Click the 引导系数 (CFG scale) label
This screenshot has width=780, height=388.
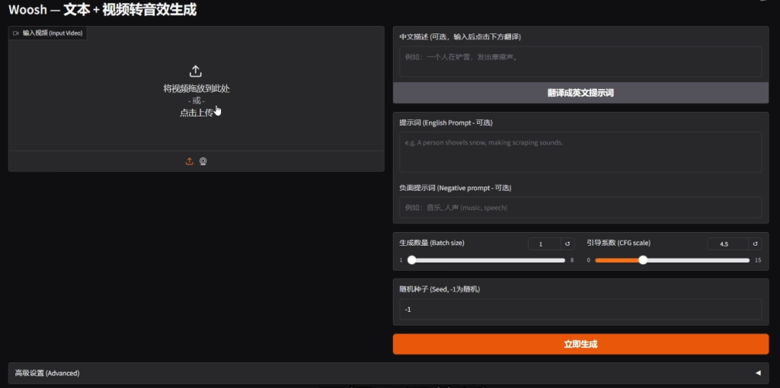pos(619,243)
